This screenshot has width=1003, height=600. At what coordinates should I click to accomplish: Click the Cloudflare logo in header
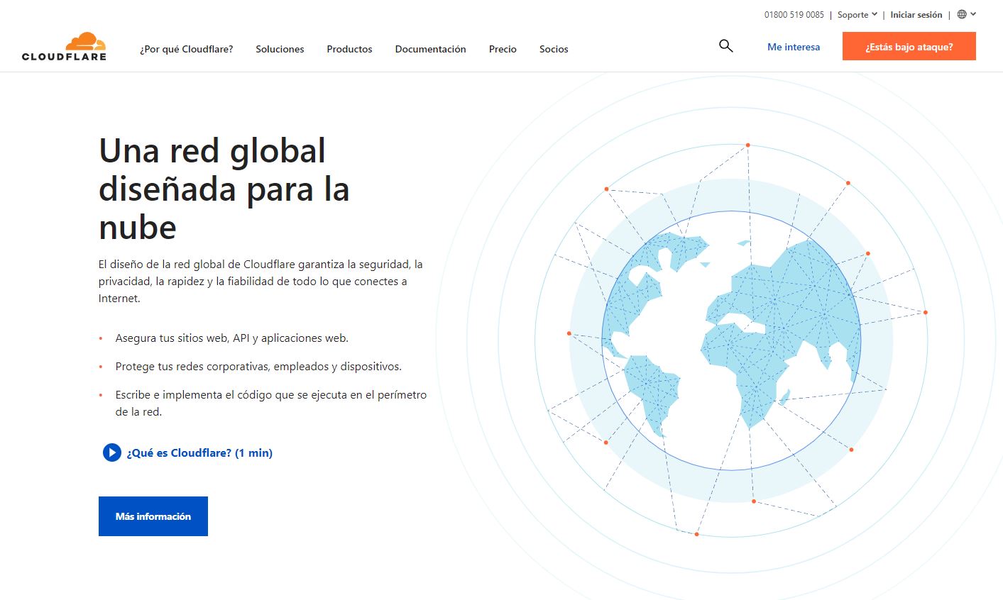64,47
